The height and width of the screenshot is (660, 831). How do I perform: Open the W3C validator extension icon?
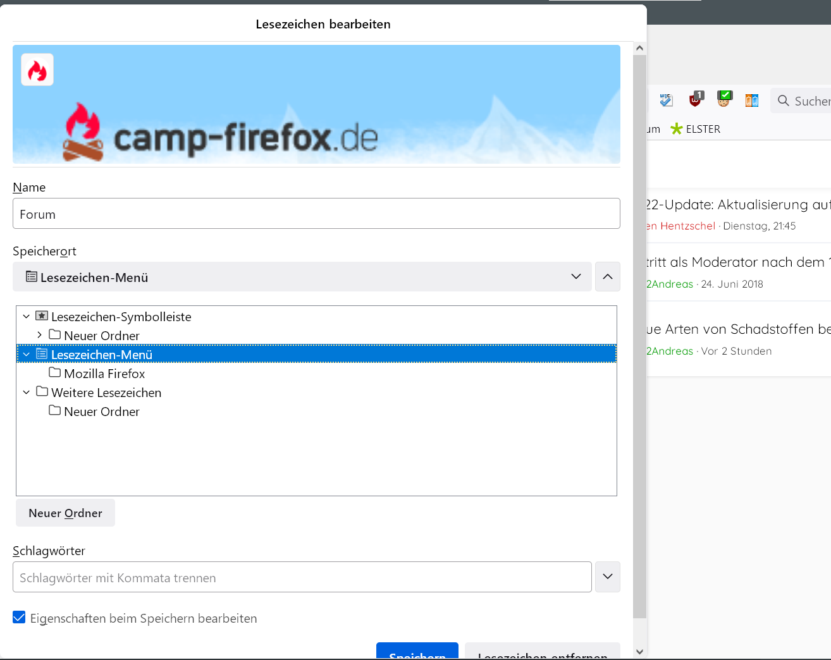tap(666, 100)
